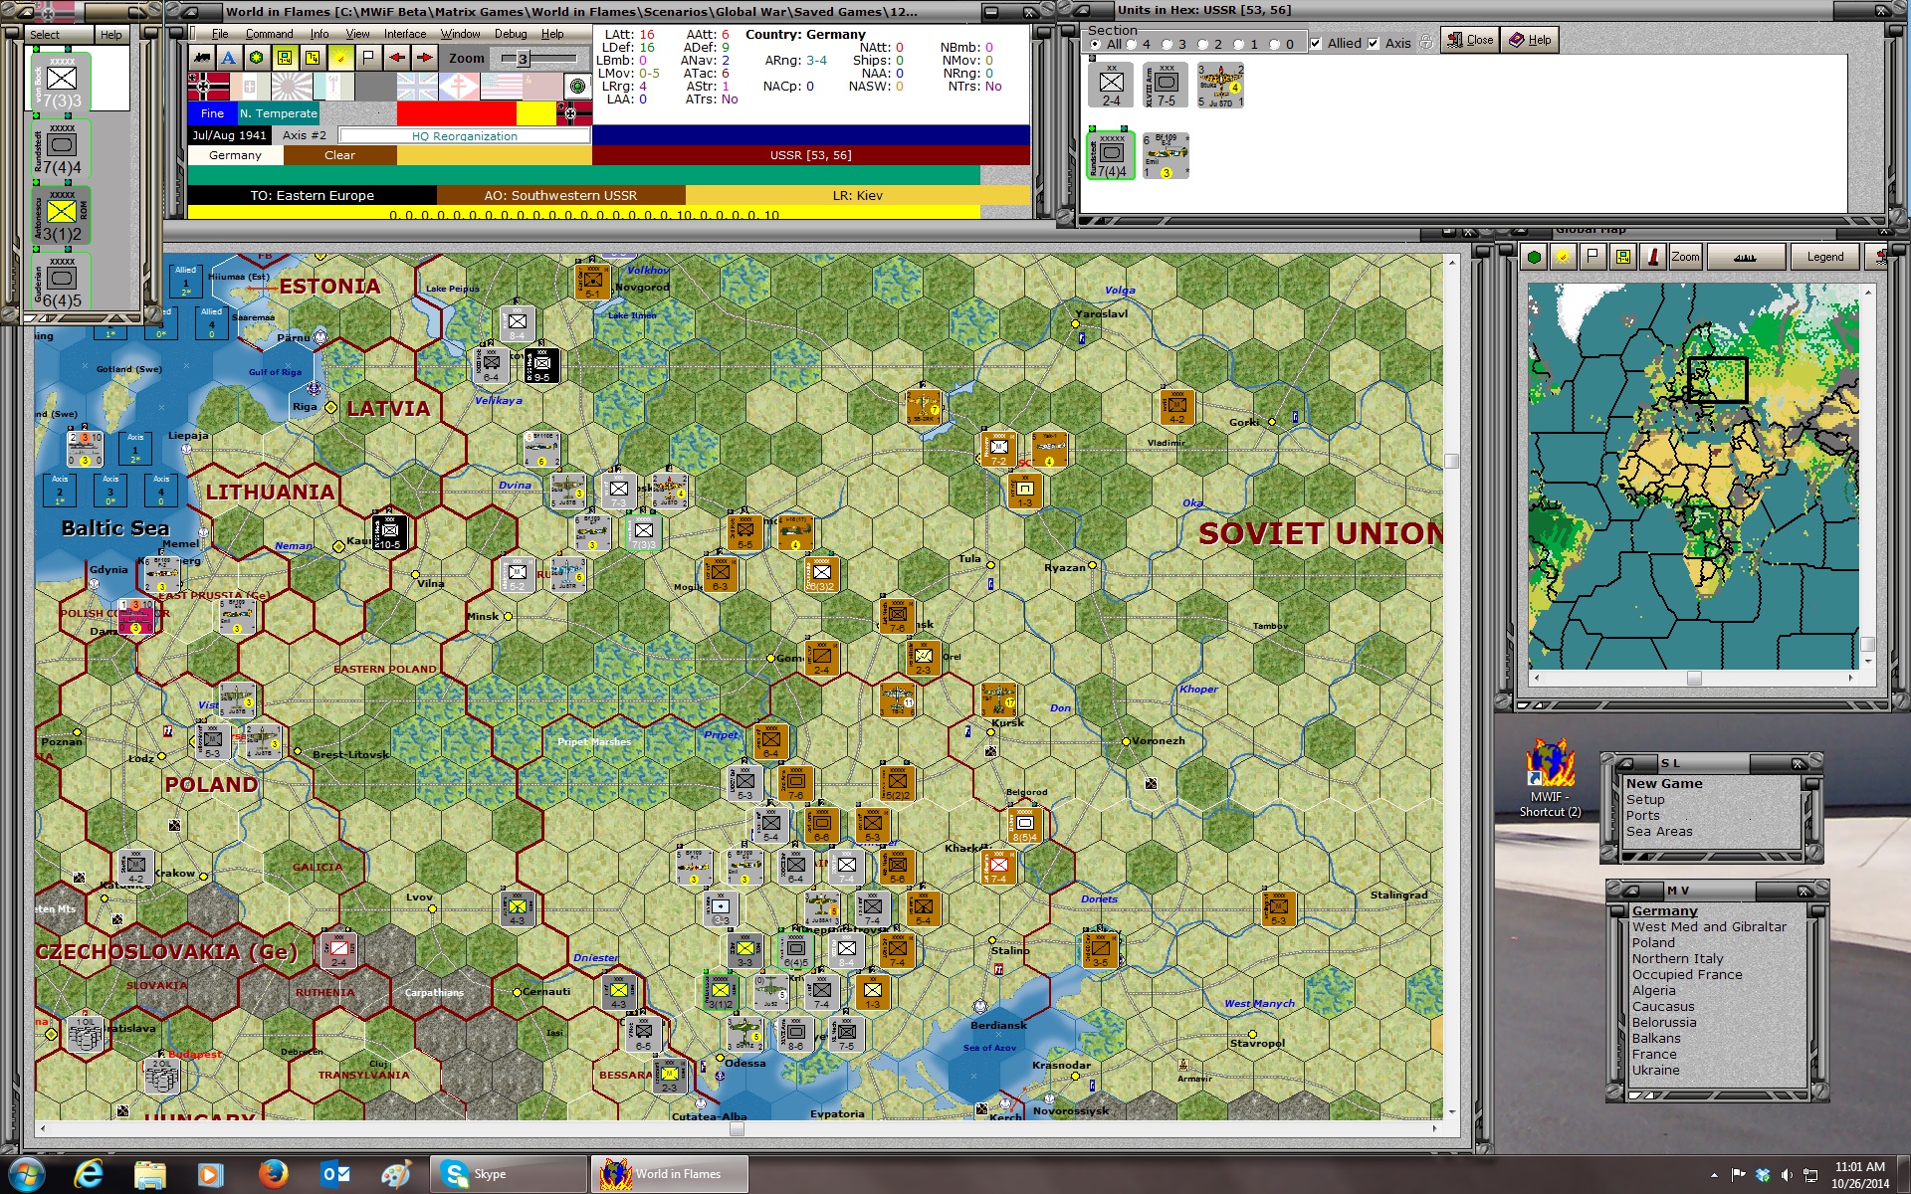Click the white flag toolbar icon

pos(368,58)
